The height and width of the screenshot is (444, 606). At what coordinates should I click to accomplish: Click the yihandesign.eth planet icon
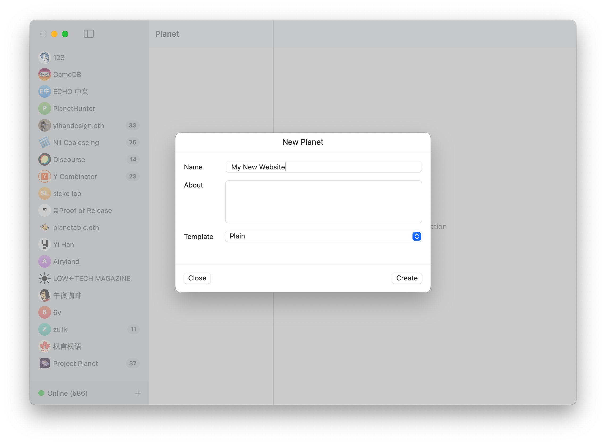[x=45, y=125]
